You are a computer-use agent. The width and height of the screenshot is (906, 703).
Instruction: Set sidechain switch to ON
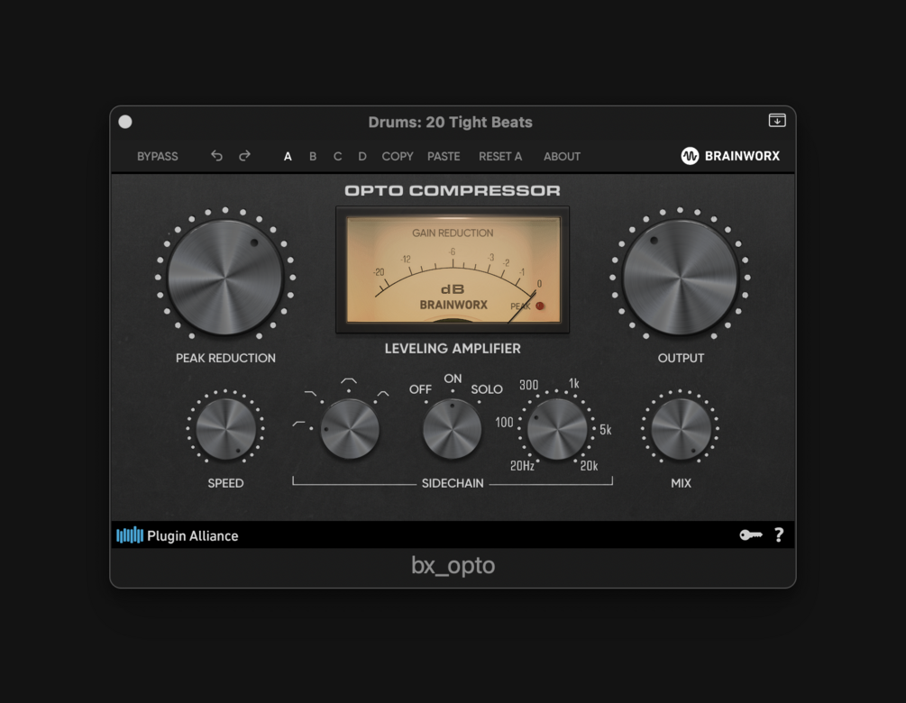click(x=453, y=379)
